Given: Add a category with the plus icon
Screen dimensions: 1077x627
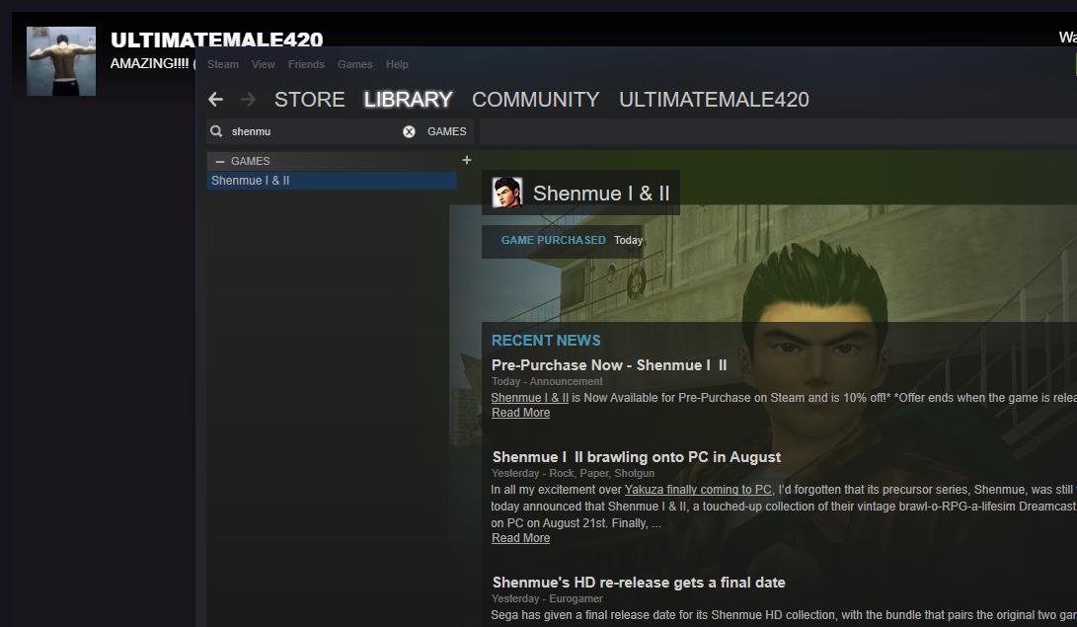Looking at the screenshot, I should pos(467,160).
